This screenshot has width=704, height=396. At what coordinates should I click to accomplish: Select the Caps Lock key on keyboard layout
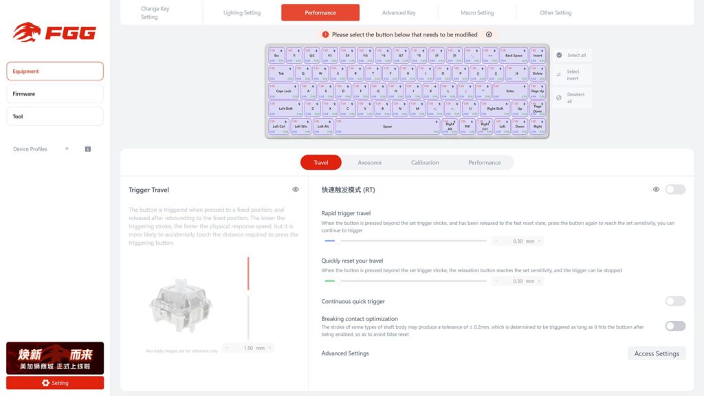(x=283, y=91)
